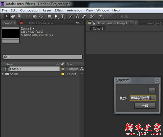Open the File menu
This screenshot has width=163, height=137.
click(x=5, y=10)
